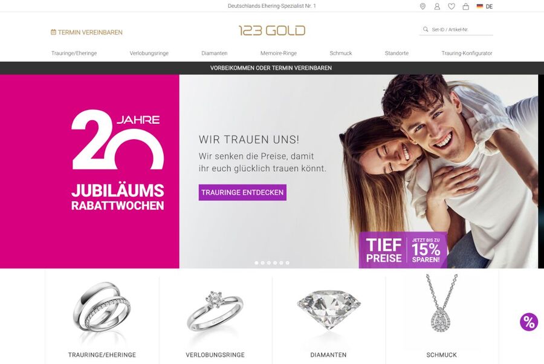Open the shopping bag icon
Viewport: 544px width, 364px height.
point(466,6)
